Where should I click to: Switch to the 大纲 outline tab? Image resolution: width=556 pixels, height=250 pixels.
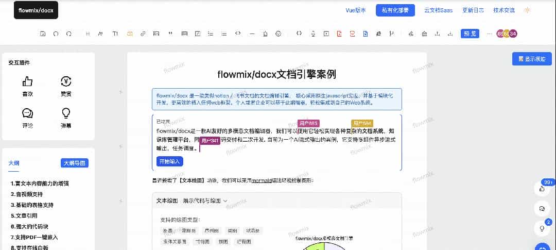[14, 163]
